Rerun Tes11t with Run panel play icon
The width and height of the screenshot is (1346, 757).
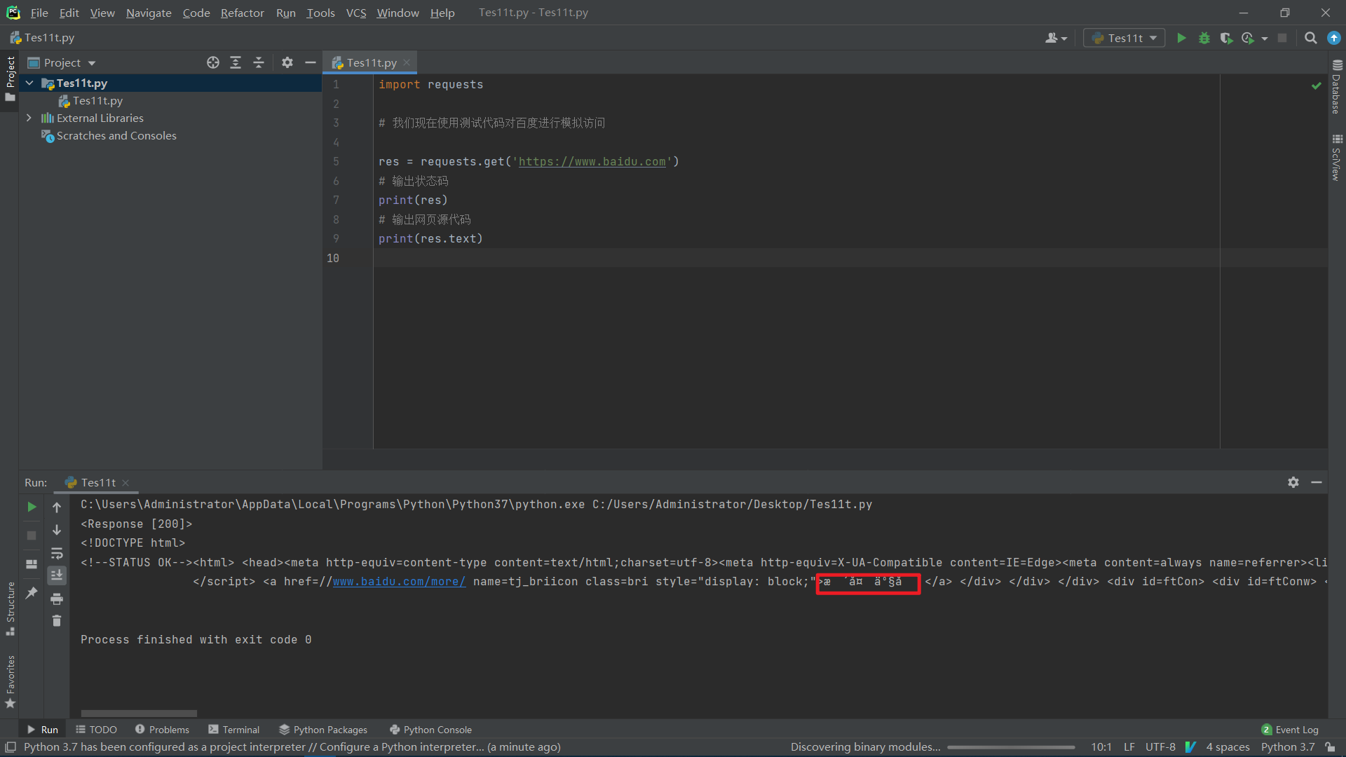click(32, 506)
